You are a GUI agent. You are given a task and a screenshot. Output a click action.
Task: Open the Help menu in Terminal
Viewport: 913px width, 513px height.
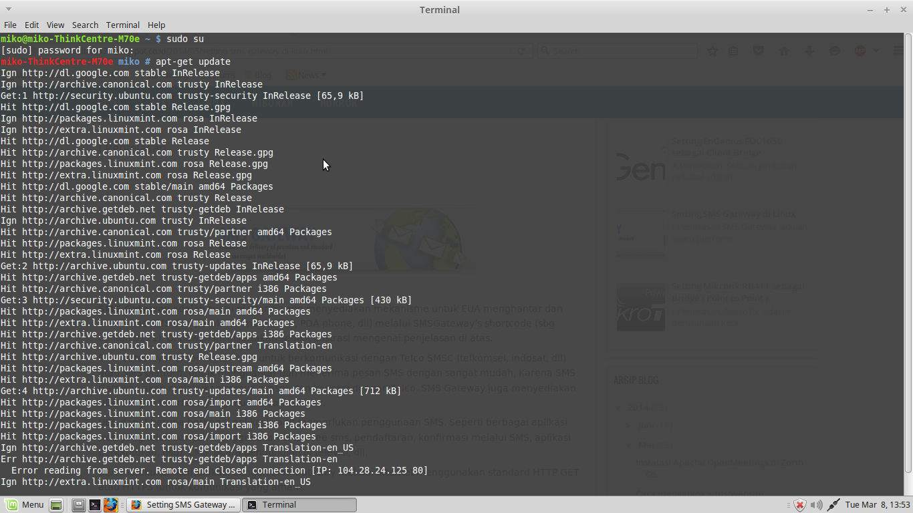[156, 25]
